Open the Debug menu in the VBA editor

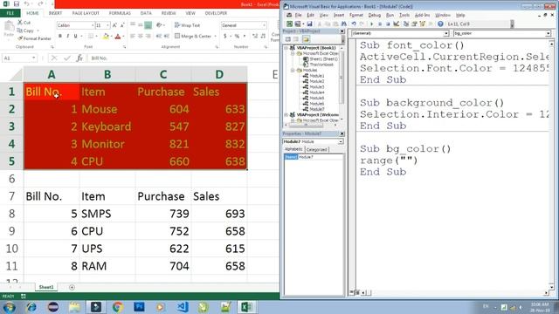pos(375,15)
